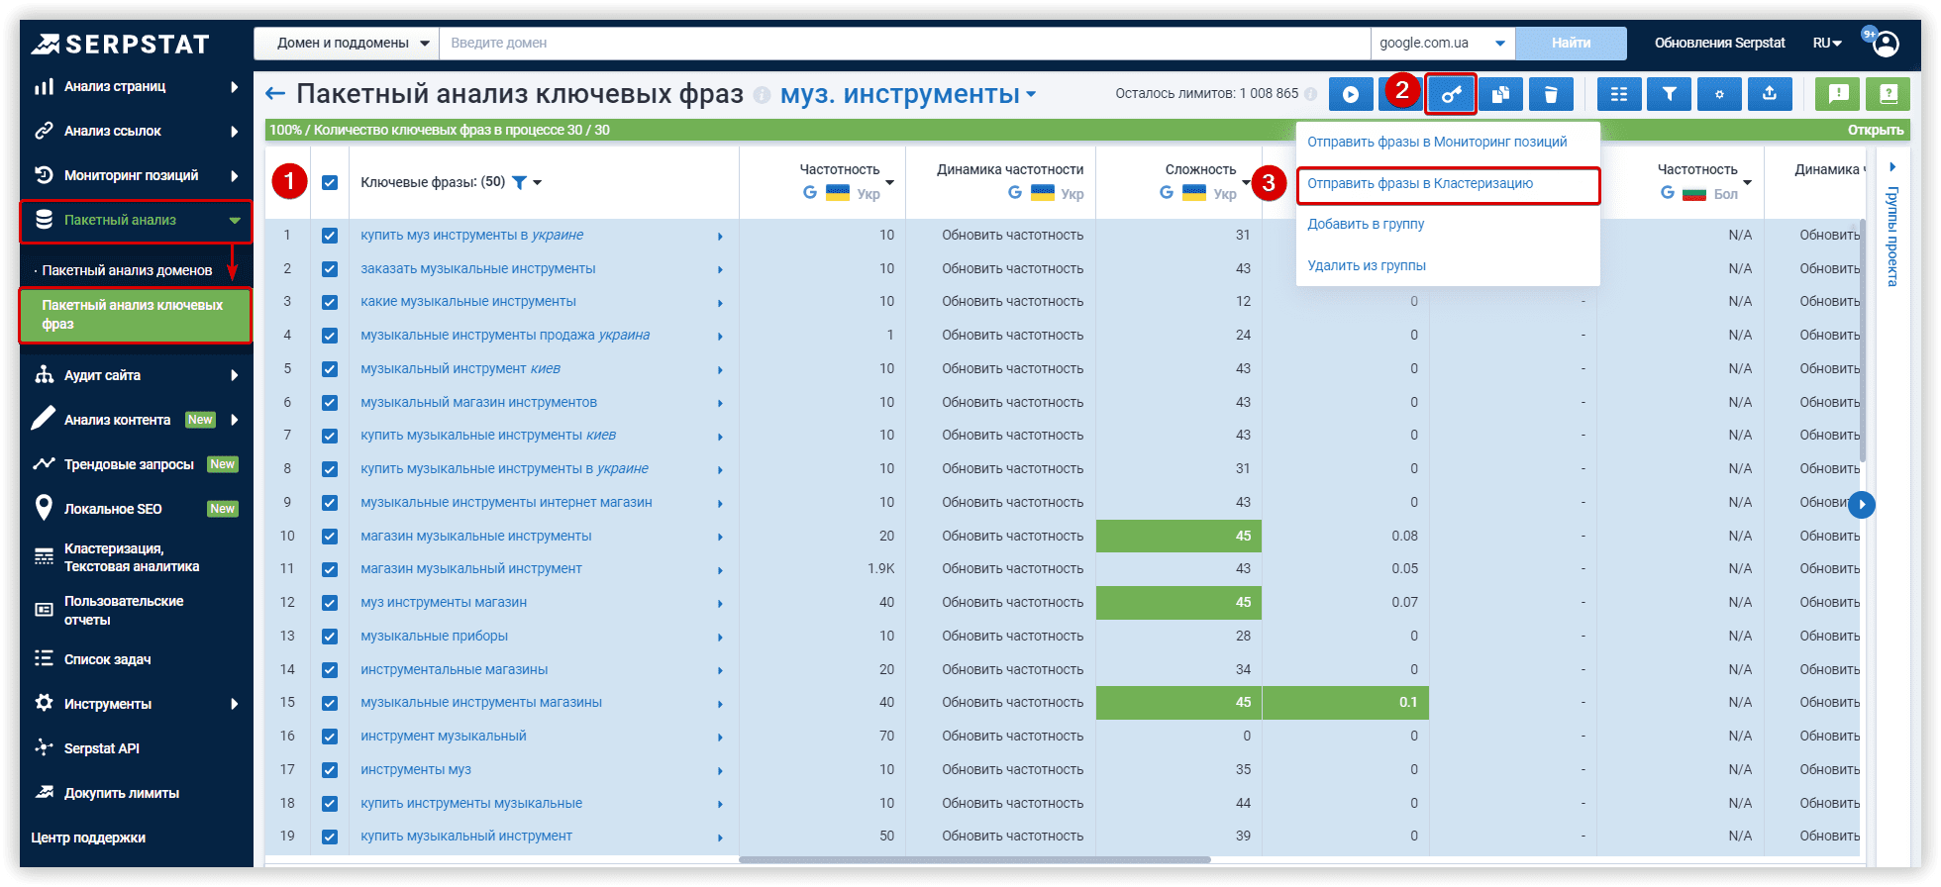The width and height of the screenshot is (1941, 887).
Task: Click the 'Найти' search button
Action: coord(1571,44)
